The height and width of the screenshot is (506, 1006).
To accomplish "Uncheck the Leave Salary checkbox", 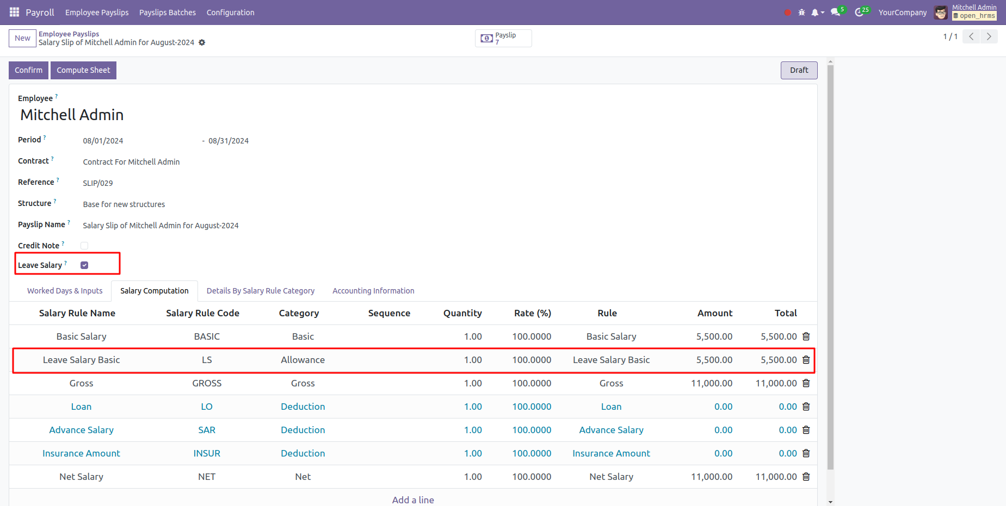I will point(84,265).
